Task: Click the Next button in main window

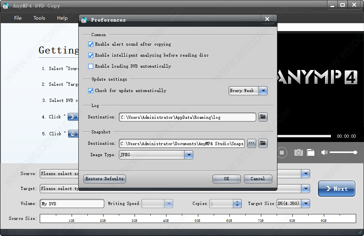Action: pyautogui.click(x=336, y=189)
